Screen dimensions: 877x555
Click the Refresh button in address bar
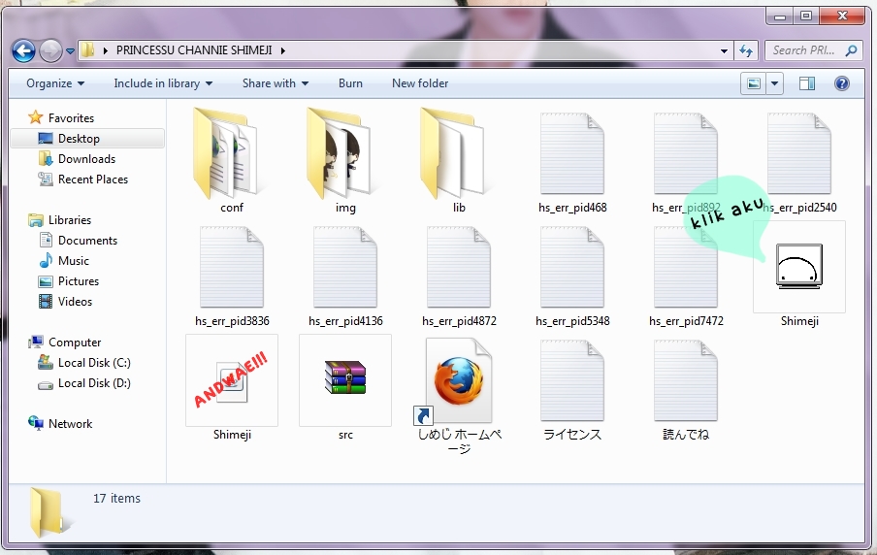pos(746,50)
